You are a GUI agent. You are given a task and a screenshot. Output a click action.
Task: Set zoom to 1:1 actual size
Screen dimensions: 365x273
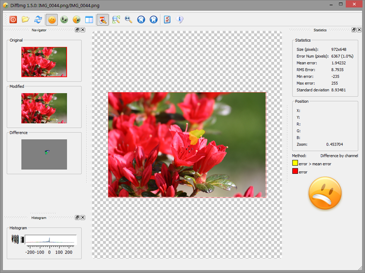(129, 20)
